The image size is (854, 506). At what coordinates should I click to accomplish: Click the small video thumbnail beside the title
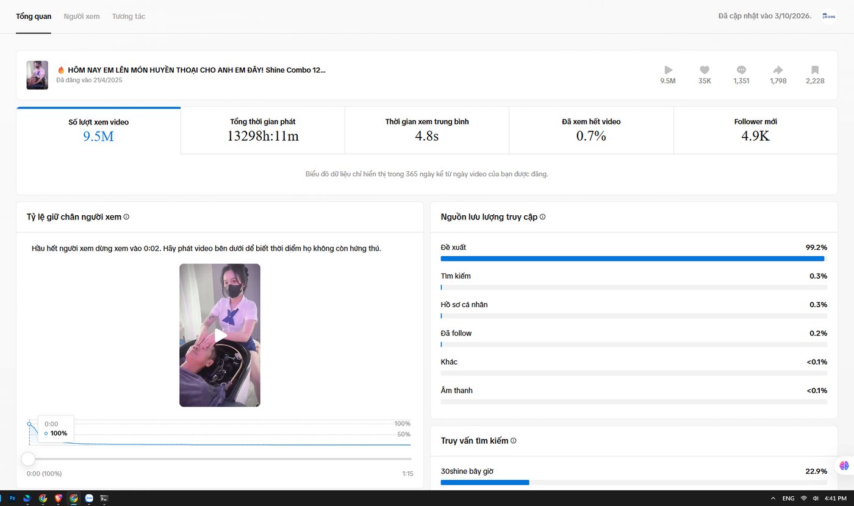pyautogui.click(x=37, y=75)
